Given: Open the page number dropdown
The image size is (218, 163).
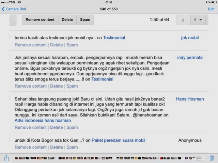Looking at the screenshot, I should [198, 20].
